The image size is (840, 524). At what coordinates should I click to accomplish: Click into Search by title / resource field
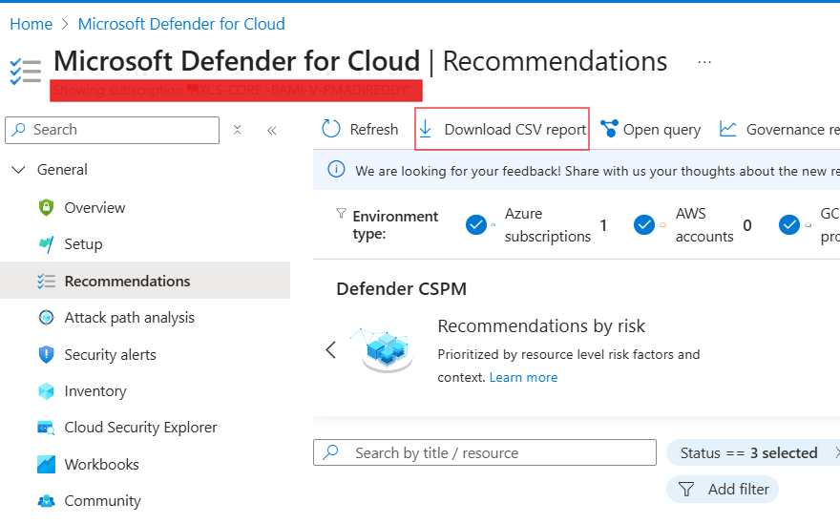(485, 452)
